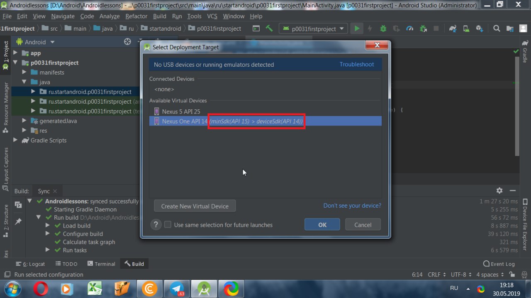Expand the Configure build step
531x298 pixels.
tap(47, 234)
